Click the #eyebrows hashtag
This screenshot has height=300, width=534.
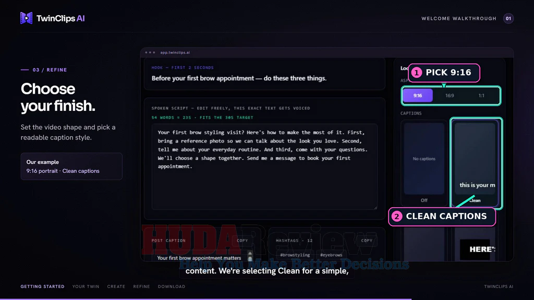331,255
